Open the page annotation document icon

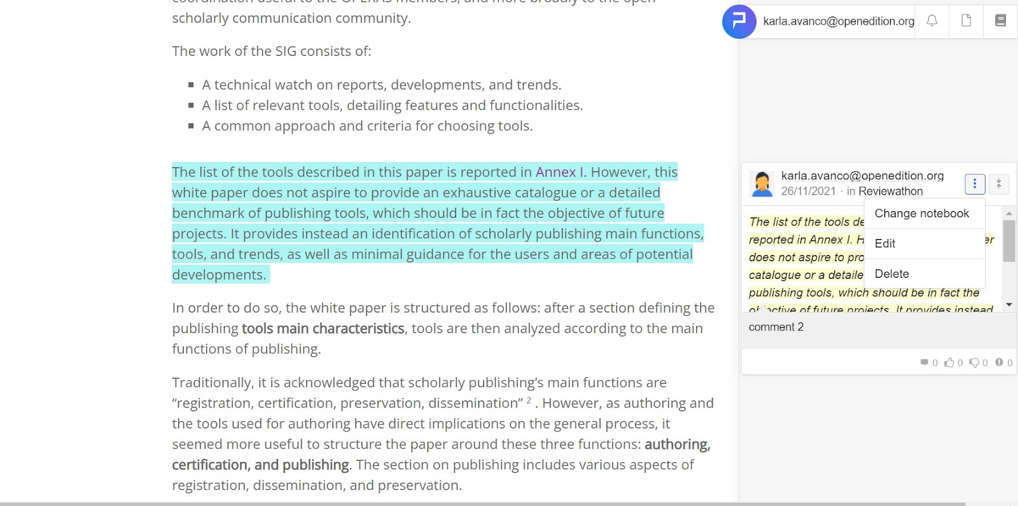[966, 21]
